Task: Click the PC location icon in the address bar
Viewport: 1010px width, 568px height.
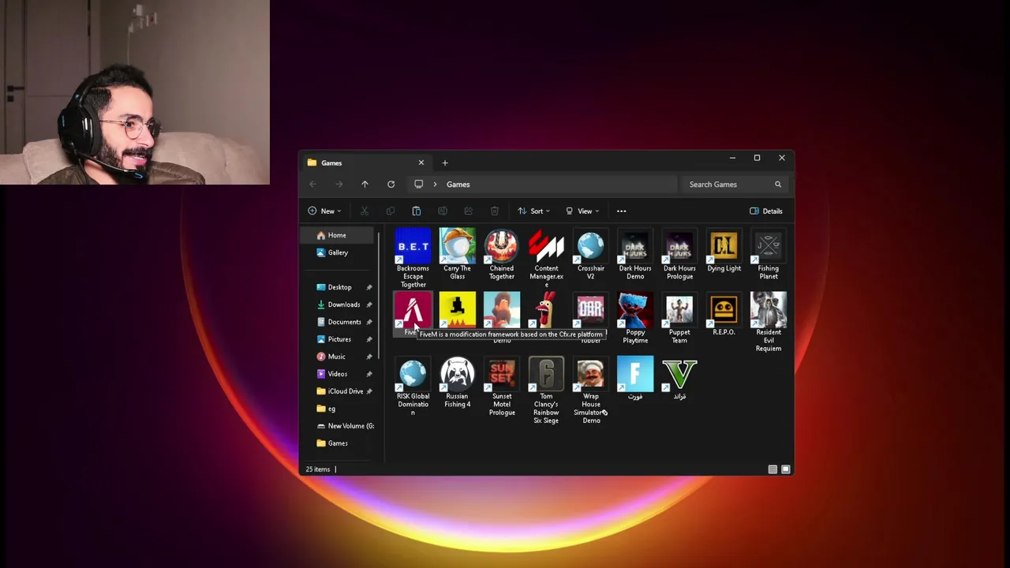Action: point(419,185)
